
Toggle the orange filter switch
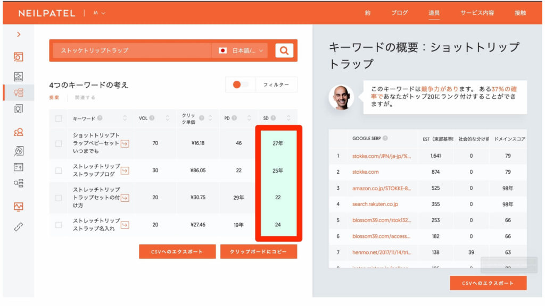tap(241, 84)
